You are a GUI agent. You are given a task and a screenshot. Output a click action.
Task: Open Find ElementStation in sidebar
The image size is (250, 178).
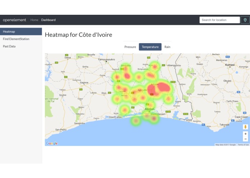(x=21, y=39)
